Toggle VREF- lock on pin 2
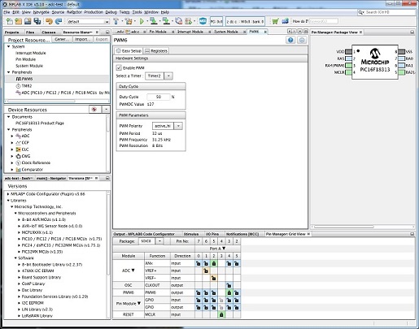 click(214, 278)
